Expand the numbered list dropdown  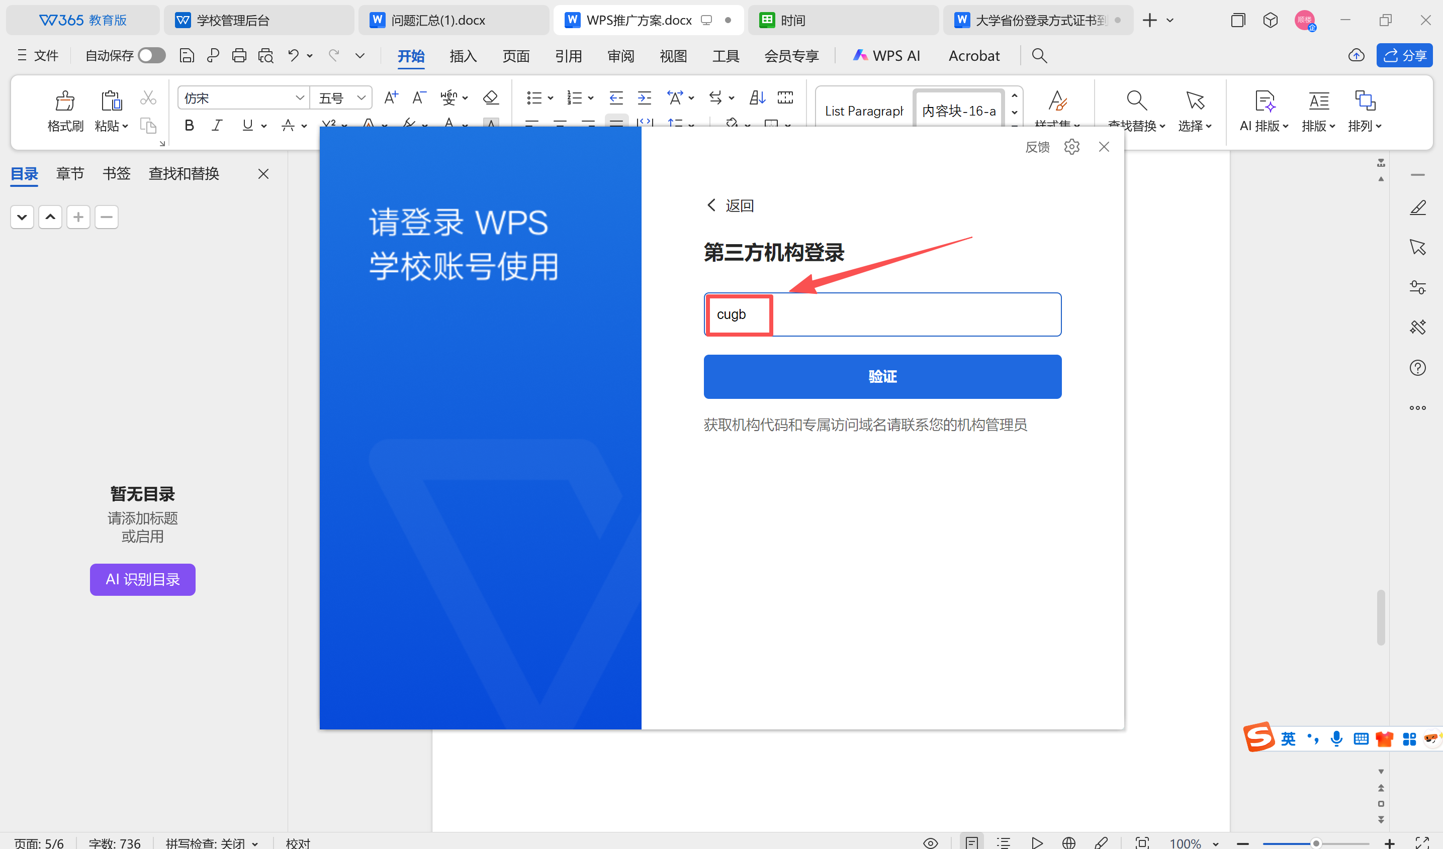point(590,98)
